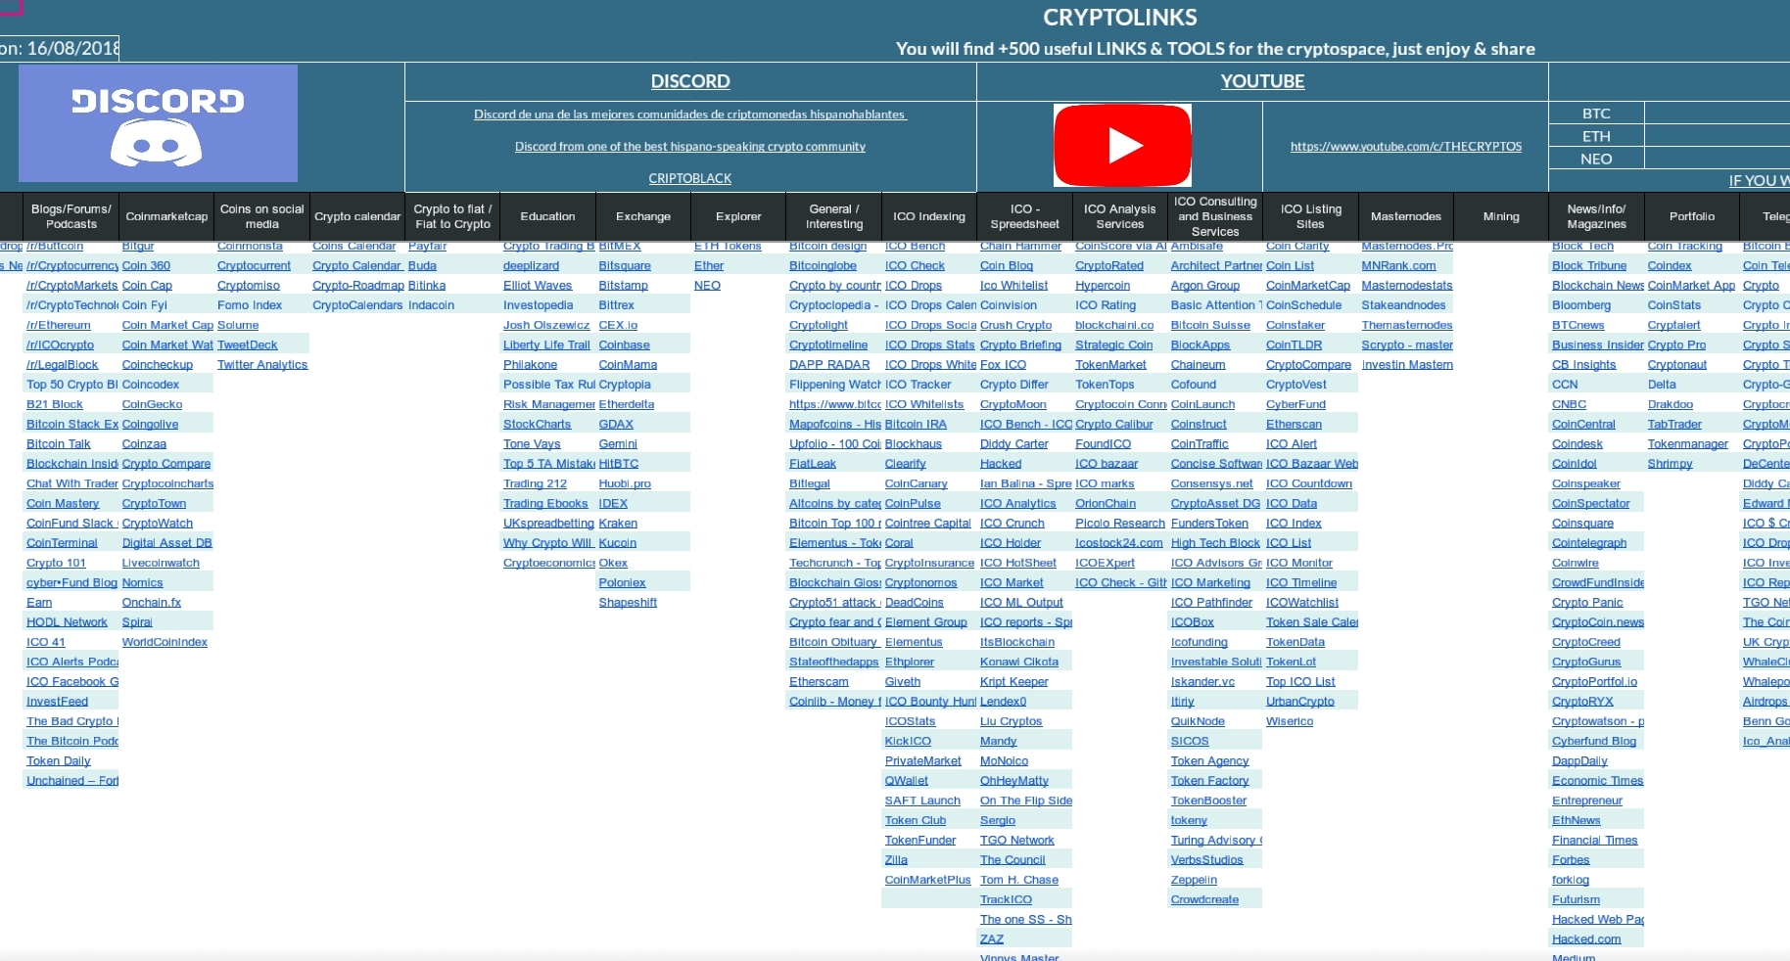Image resolution: width=1790 pixels, height=961 pixels.
Task: Select the 'Portfolio' column header
Action: tap(1692, 216)
